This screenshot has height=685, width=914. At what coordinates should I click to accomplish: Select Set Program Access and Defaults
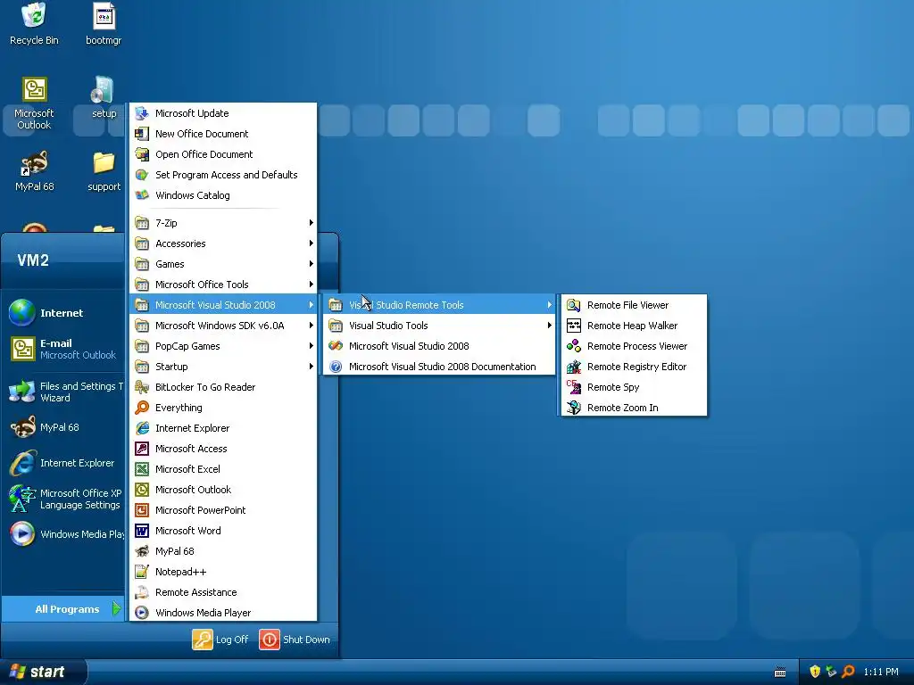point(223,175)
